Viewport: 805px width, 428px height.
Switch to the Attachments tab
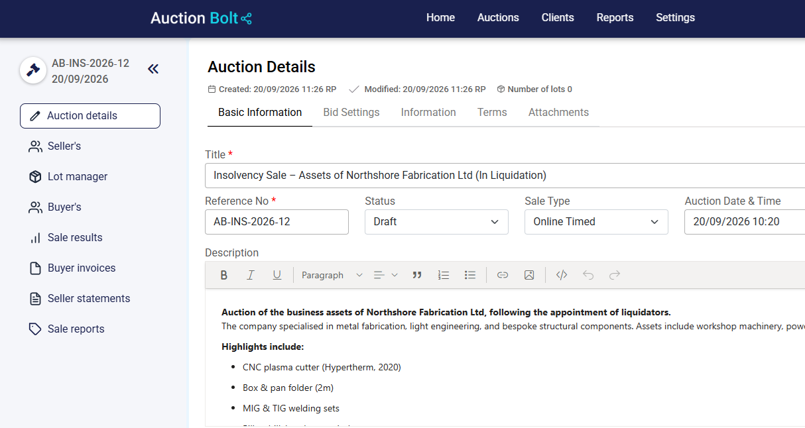point(558,113)
